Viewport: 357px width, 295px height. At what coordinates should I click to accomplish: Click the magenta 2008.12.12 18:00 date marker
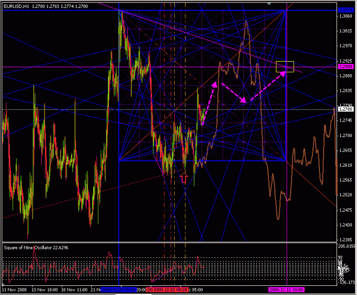click(286, 290)
